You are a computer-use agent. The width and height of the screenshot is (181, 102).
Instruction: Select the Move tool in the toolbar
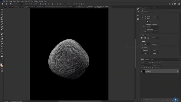2,9
